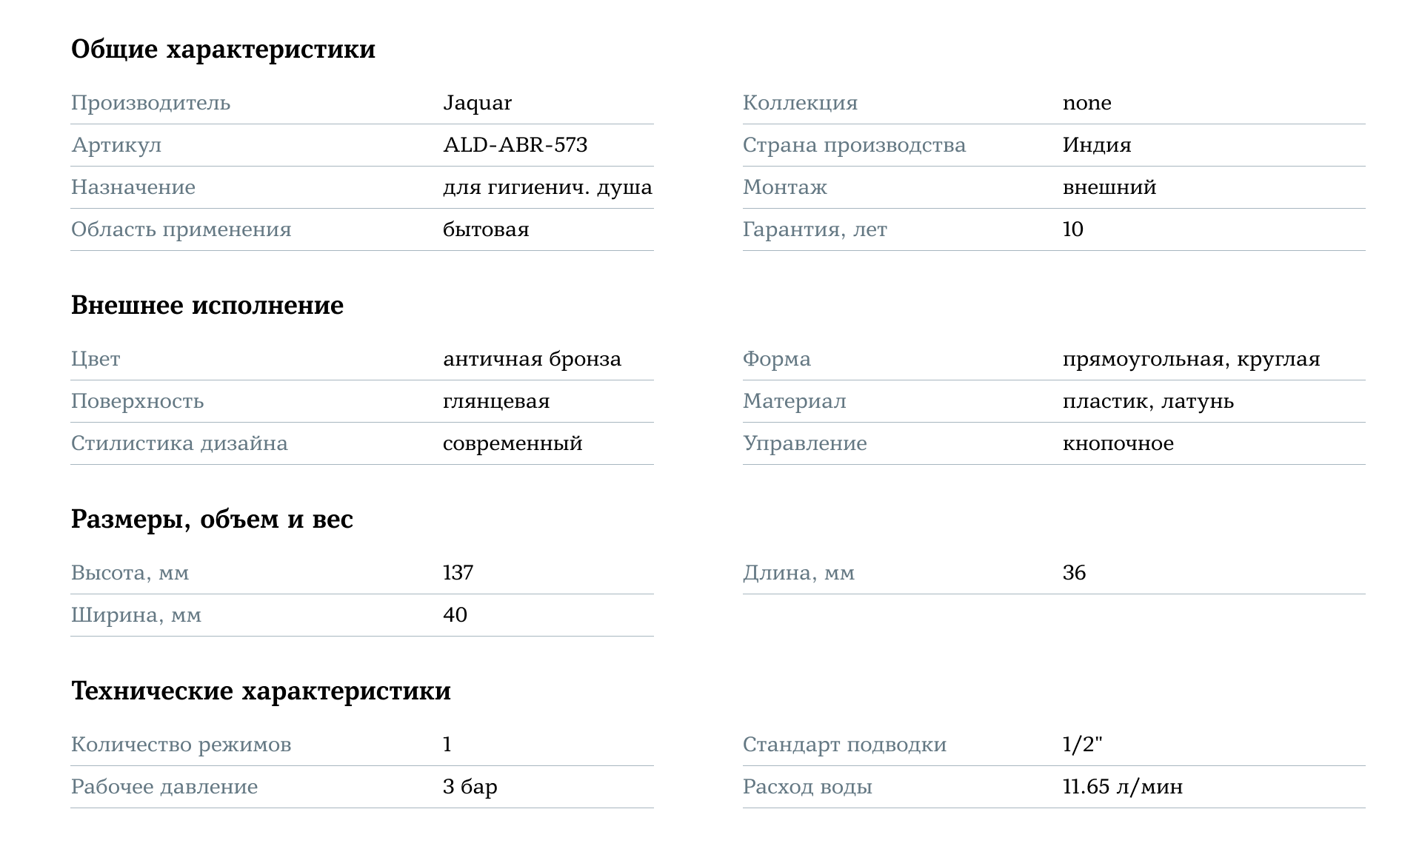The image size is (1422, 866).
Task: Click the material value 'пластик, латунь'
Action: (x=1148, y=401)
